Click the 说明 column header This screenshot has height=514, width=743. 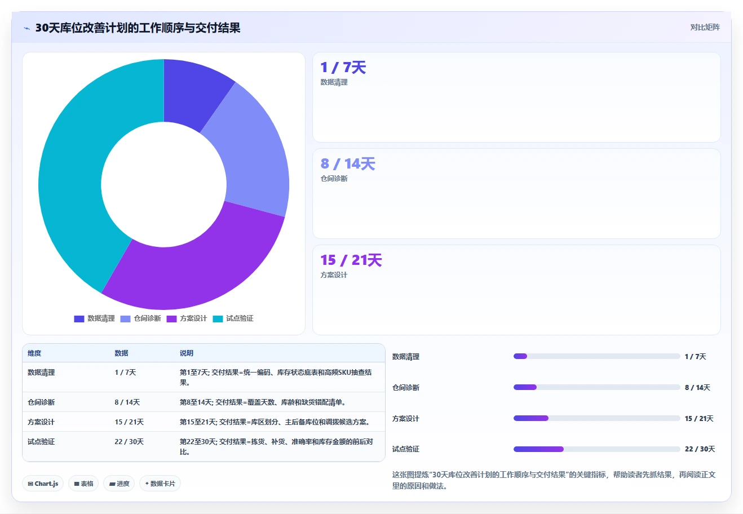coord(187,353)
